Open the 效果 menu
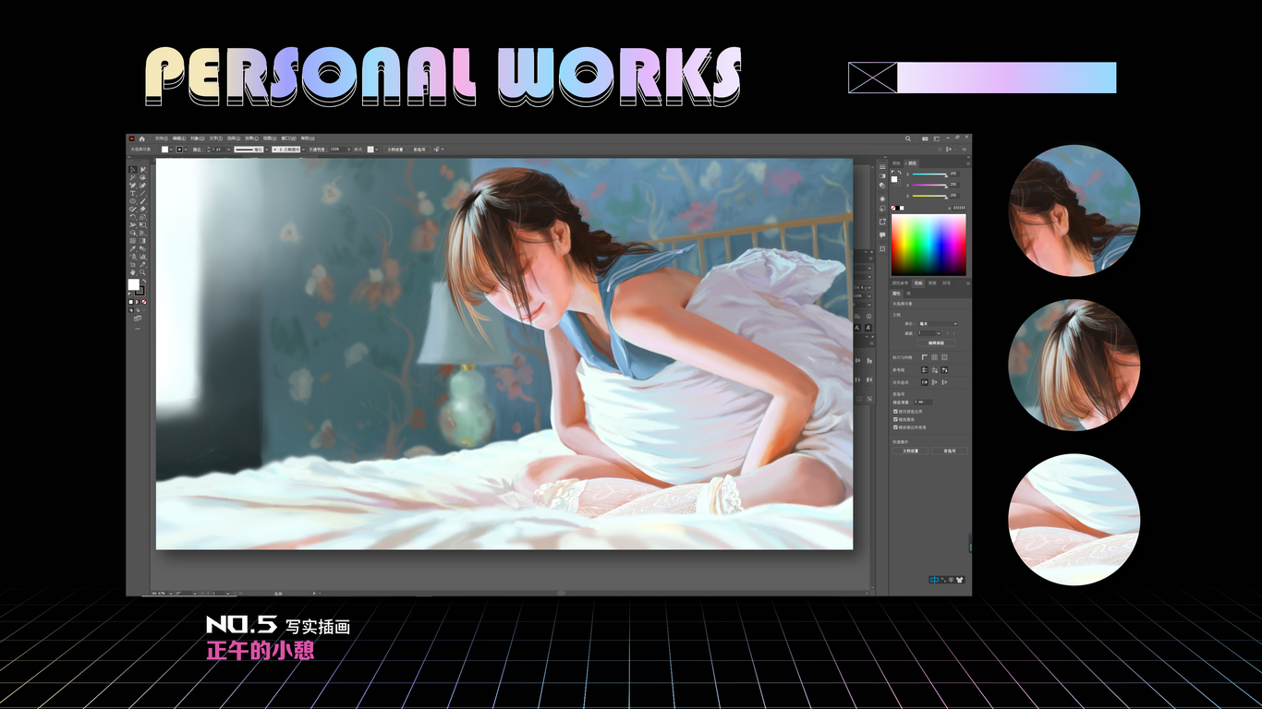The image size is (1262, 709). tap(251, 138)
